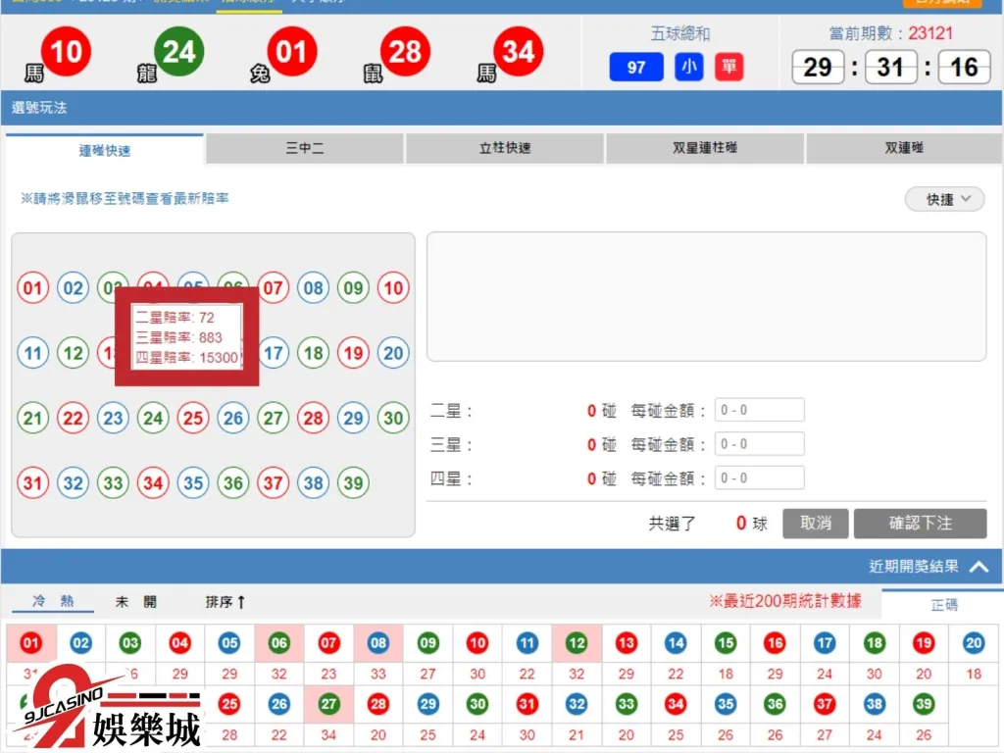Pick number ball 17 in the picker grid

click(x=274, y=353)
